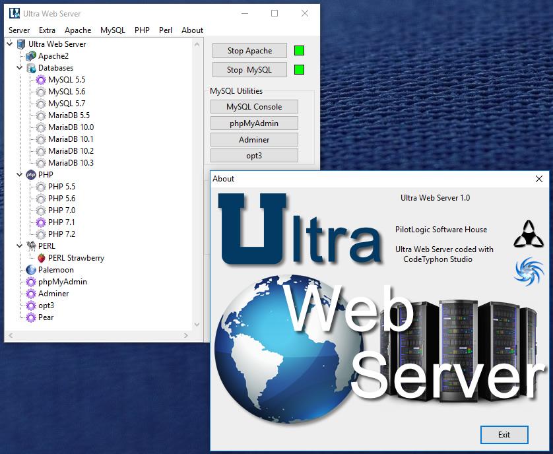
Task: Click Exit in the About dialog
Action: (504, 435)
